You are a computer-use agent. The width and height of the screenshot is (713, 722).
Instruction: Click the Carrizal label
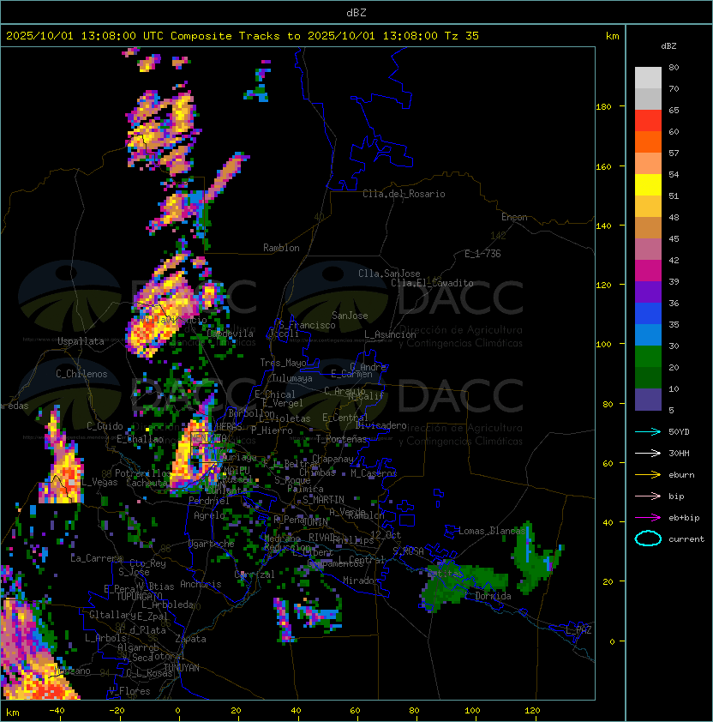coord(255,575)
